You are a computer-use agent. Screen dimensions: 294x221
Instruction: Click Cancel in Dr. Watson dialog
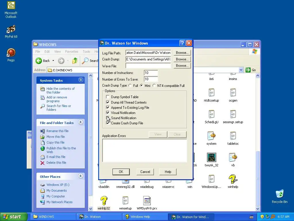pyautogui.click(x=145, y=172)
